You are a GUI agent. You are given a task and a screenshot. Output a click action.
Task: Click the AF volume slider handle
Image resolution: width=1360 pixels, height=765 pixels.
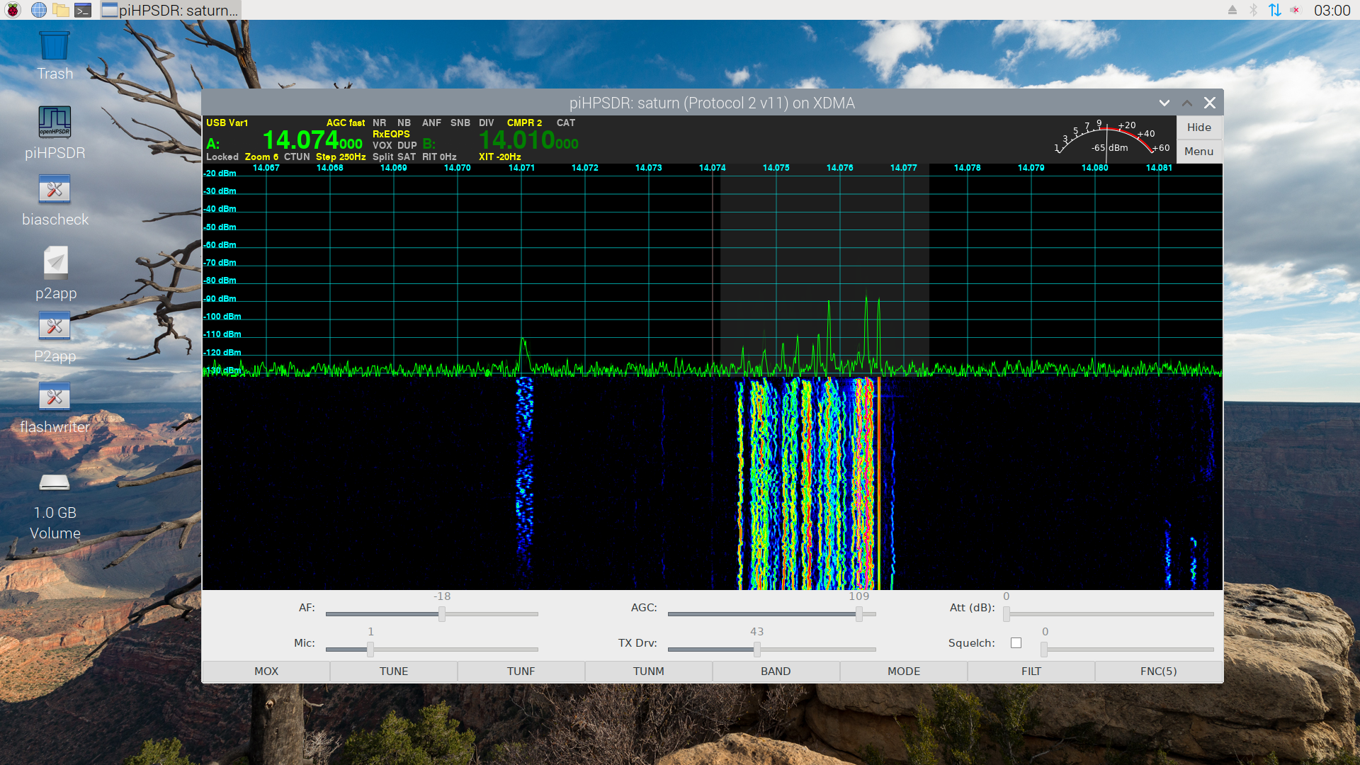(x=442, y=614)
